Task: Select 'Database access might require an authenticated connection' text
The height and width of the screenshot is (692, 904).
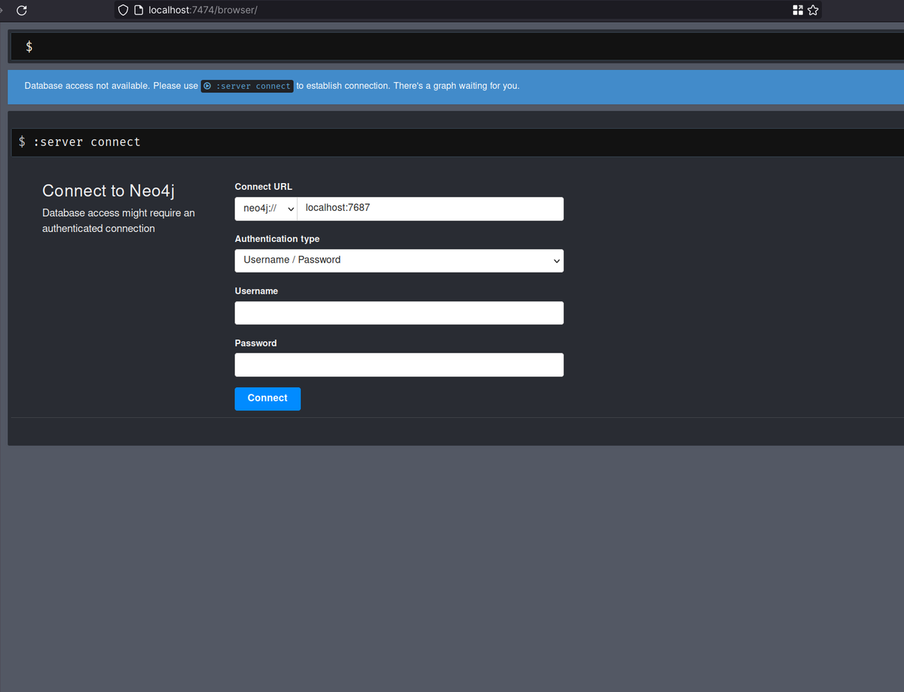Action: pyautogui.click(x=118, y=221)
